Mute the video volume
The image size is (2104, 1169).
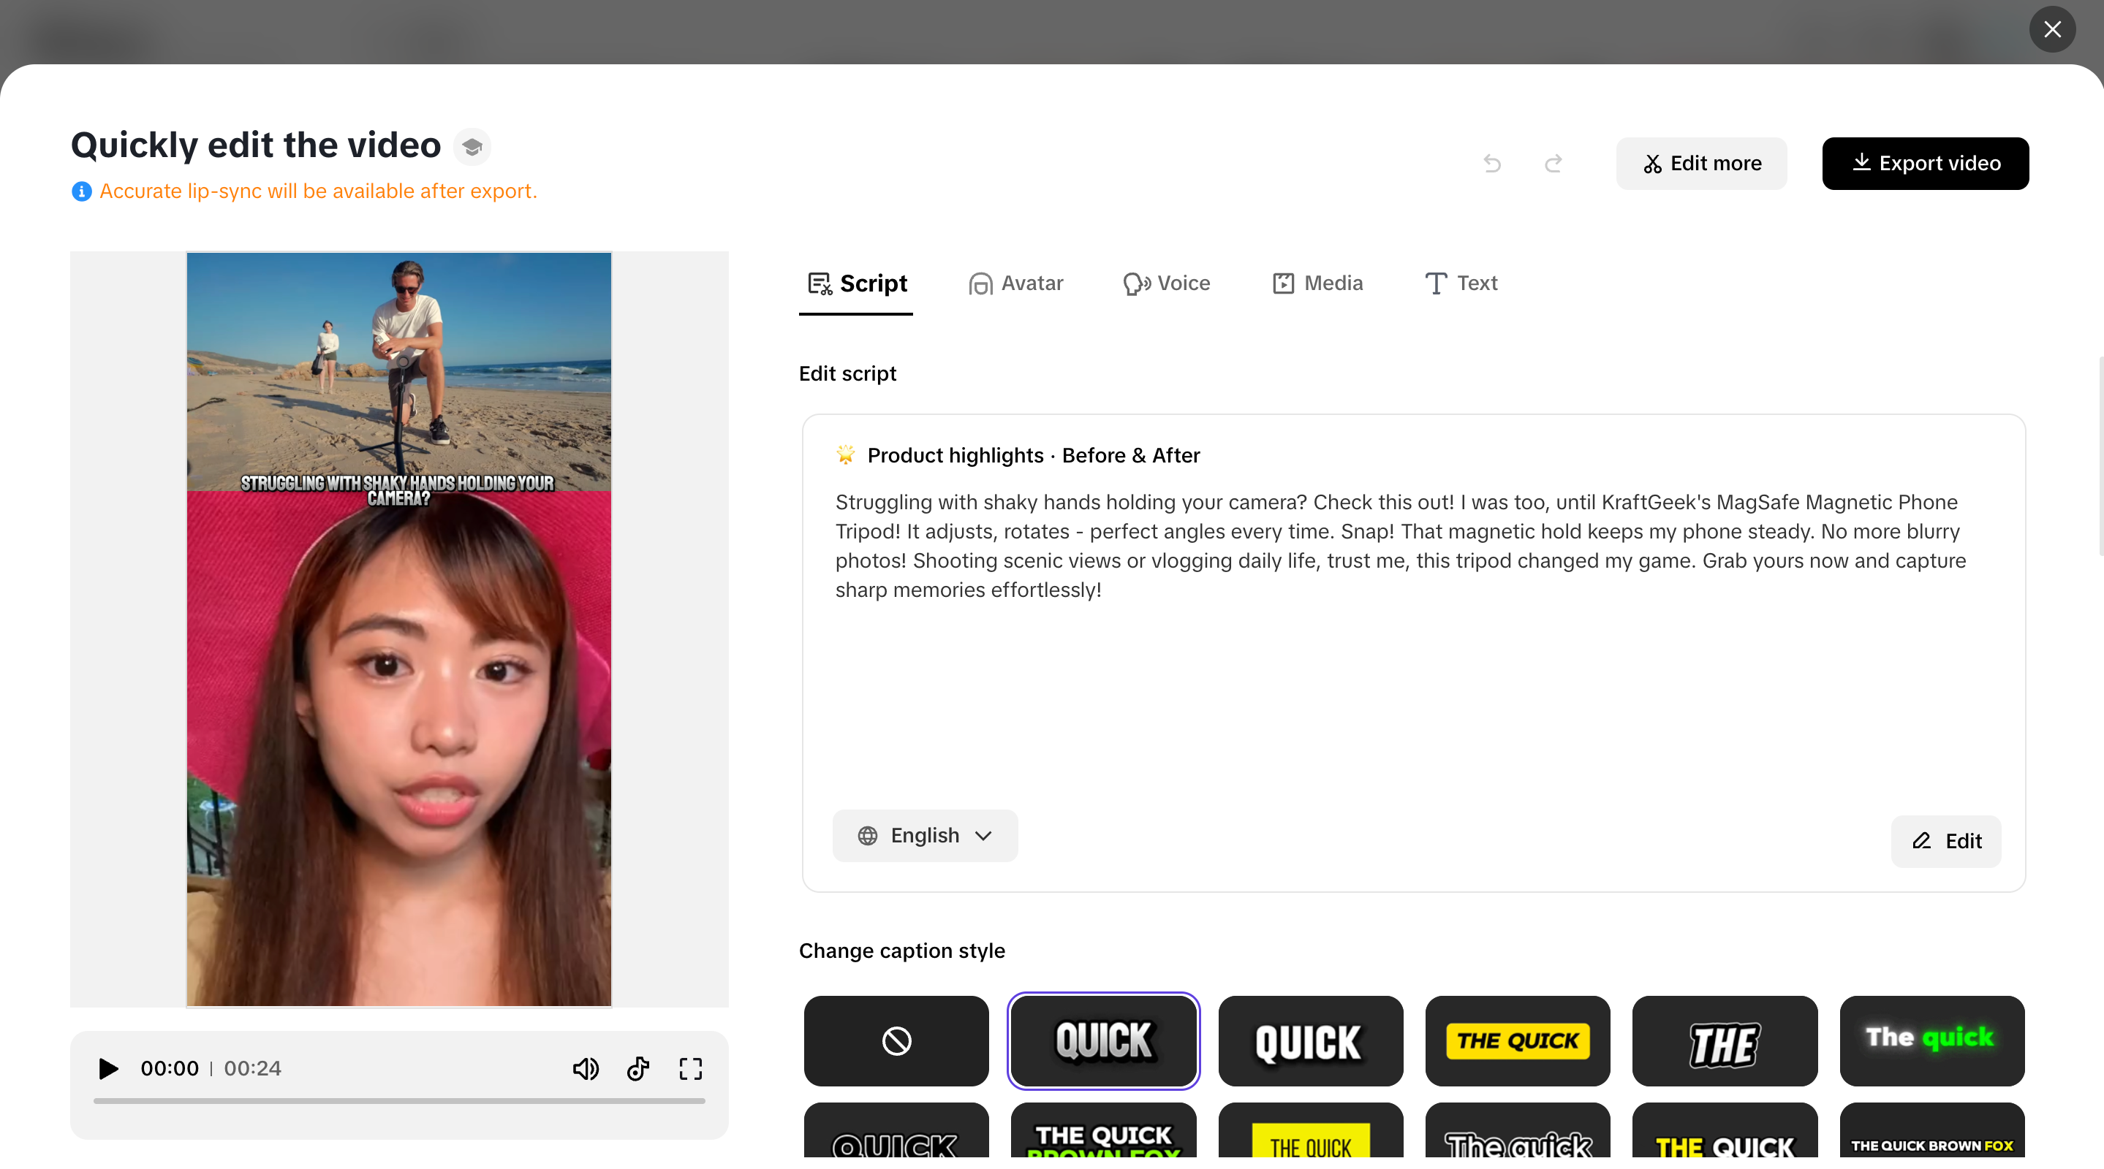[586, 1067]
